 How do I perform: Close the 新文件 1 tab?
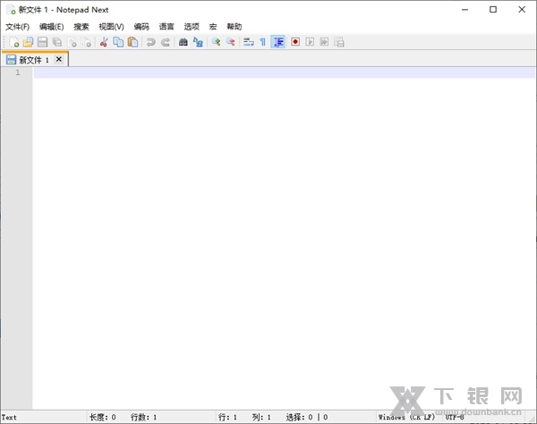pyautogui.click(x=59, y=60)
